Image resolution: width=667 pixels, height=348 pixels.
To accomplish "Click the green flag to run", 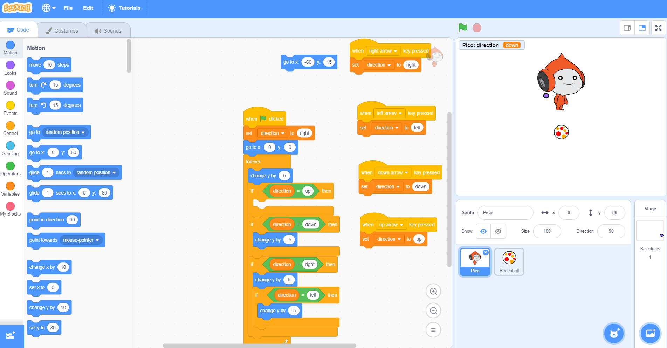I will 463,28.
